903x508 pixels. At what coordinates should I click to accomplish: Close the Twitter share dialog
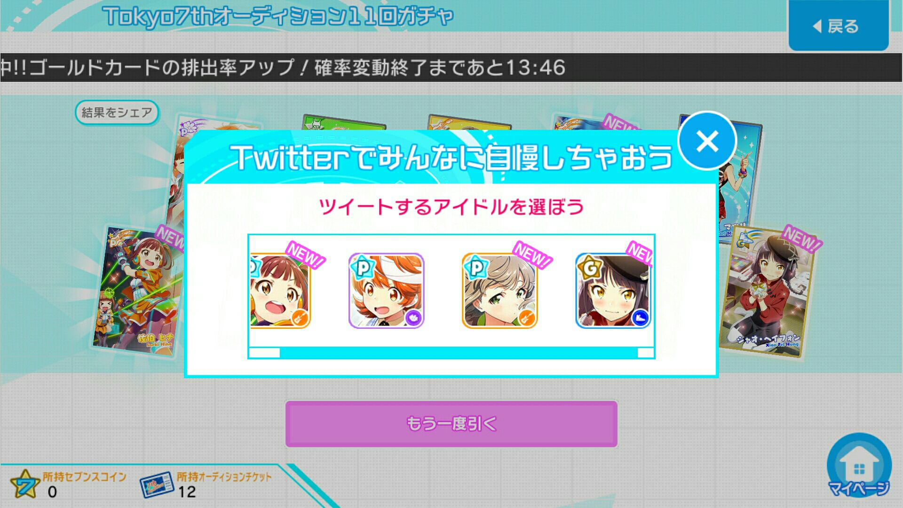pyautogui.click(x=707, y=141)
